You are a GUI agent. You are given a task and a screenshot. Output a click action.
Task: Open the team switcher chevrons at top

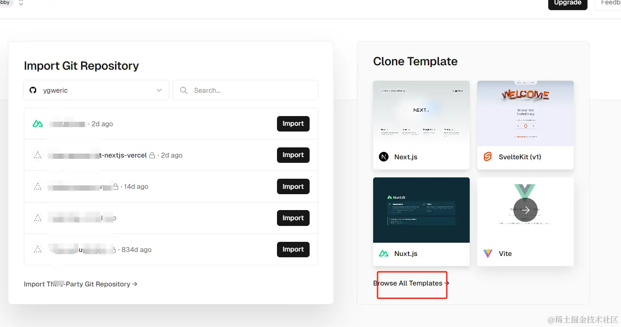point(21,3)
